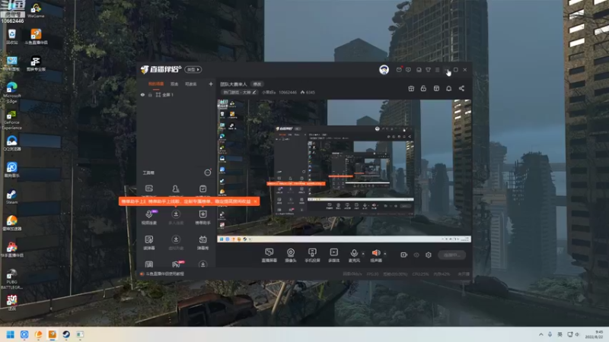609x342 pixels.
Task: Open Windows Start menu on taskbar
Action: pyautogui.click(x=11, y=334)
